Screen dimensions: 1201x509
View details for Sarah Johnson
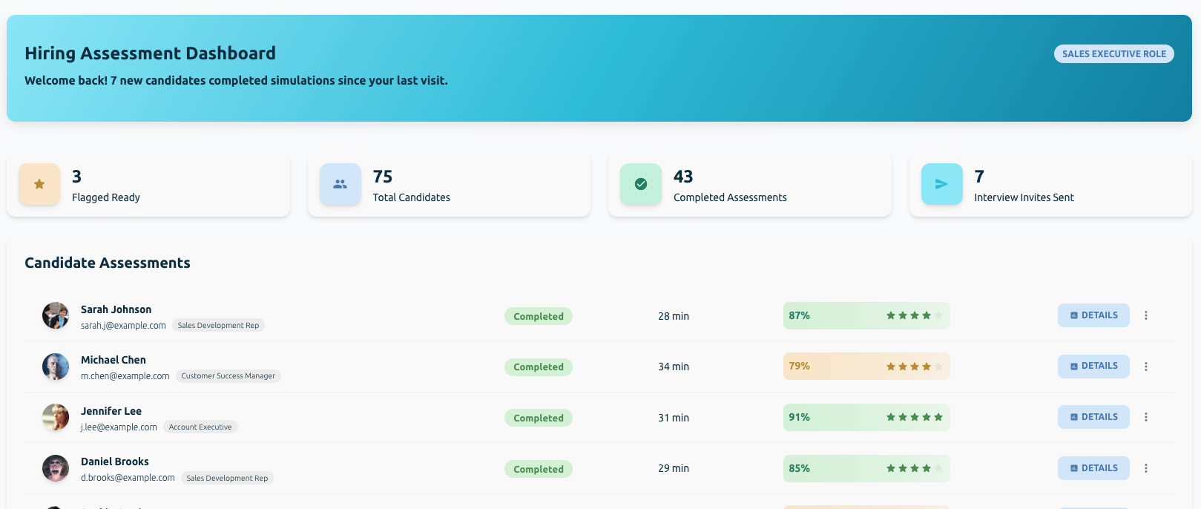tap(1093, 315)
